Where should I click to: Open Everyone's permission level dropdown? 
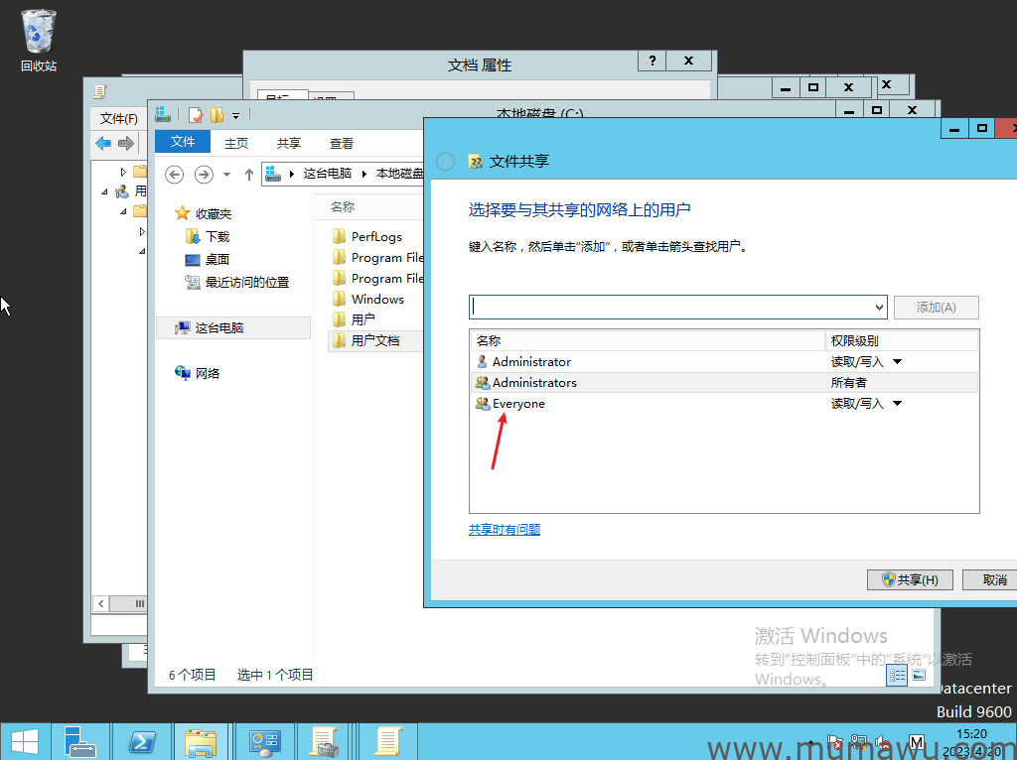[897, 404]
